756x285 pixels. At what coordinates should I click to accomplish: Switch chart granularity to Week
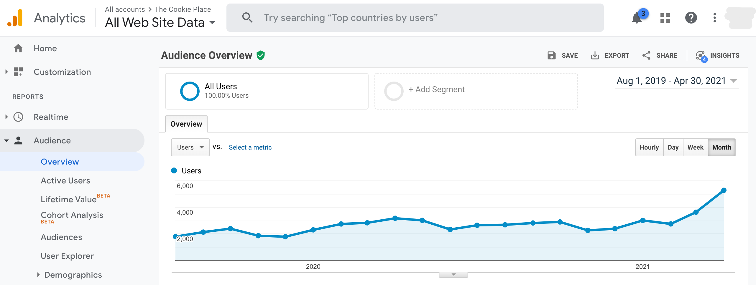click(695, 147)
